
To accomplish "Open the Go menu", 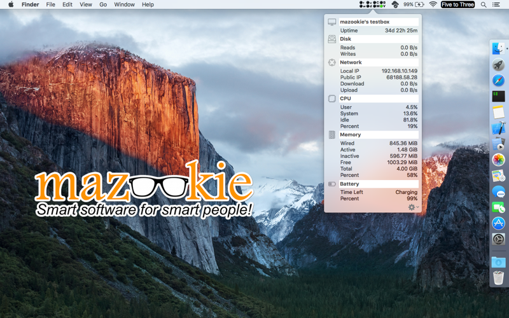I will coord(103,4).
